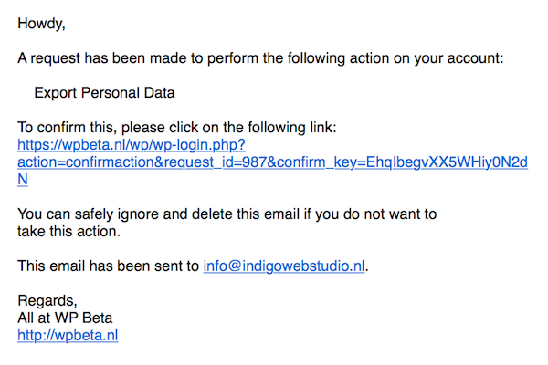Click the "To confirm this, please click" line
This screenshot has width=548, height=365.
coord(177,128)
